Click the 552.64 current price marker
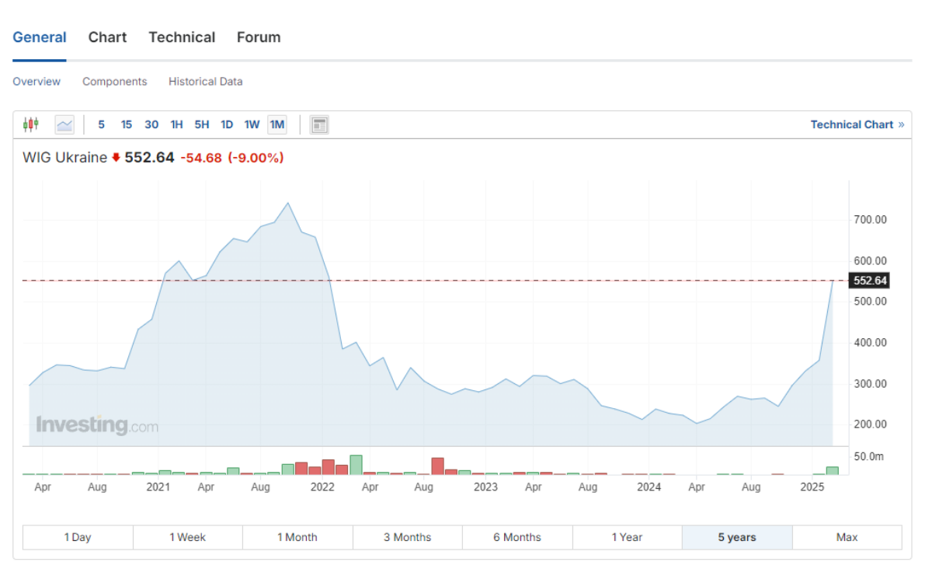 [x=870, y=281]
